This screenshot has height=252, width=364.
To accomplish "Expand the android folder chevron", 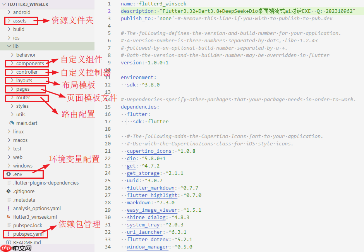I will [9, 12].
